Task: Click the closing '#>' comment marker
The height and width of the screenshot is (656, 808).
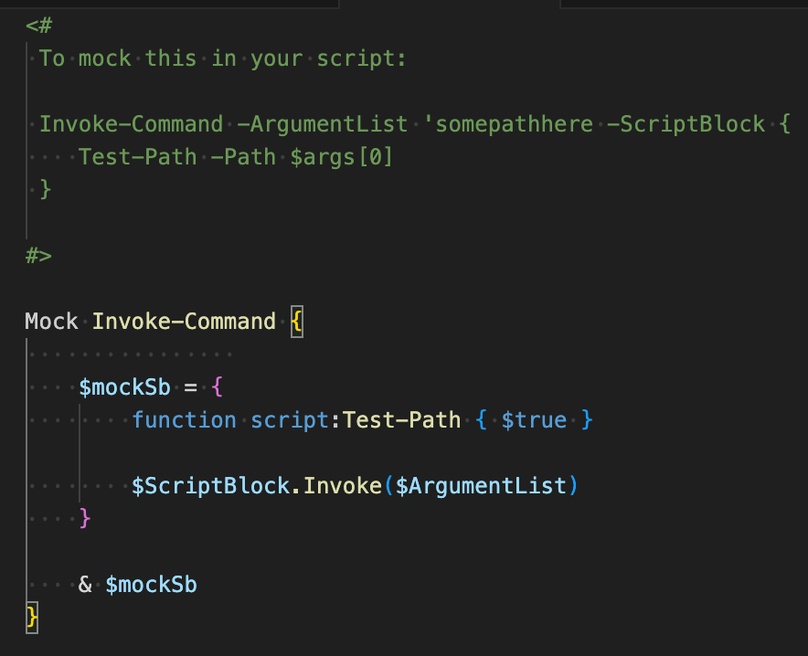Action: click(39, 256)
